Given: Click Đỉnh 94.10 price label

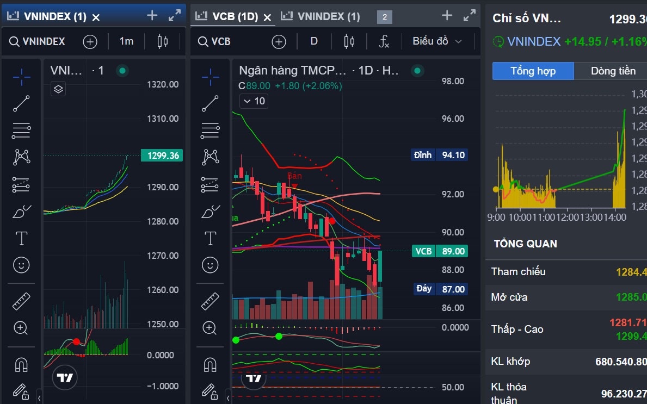Looking at the screenshot, I should pyautogui.click(x=440, y=155).
